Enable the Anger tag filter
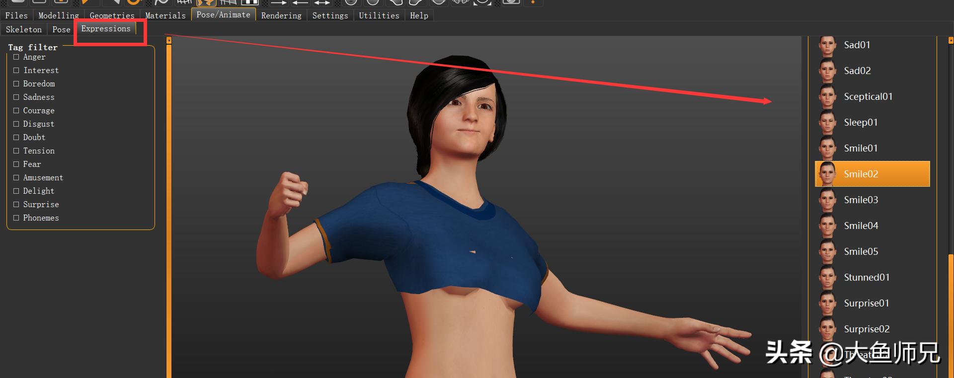The width and height of the screenshot is (954, 378). 16,57
